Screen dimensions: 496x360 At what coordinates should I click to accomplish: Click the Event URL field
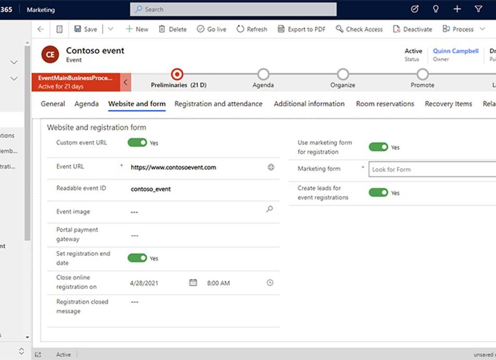(196, 168)
